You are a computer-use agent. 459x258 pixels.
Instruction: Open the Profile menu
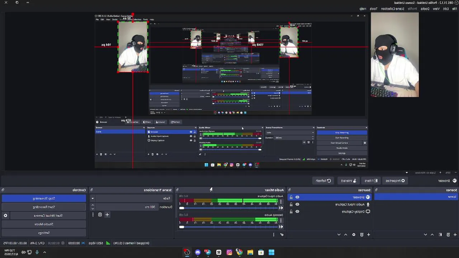pyautogui.click(x=412, y=9)
